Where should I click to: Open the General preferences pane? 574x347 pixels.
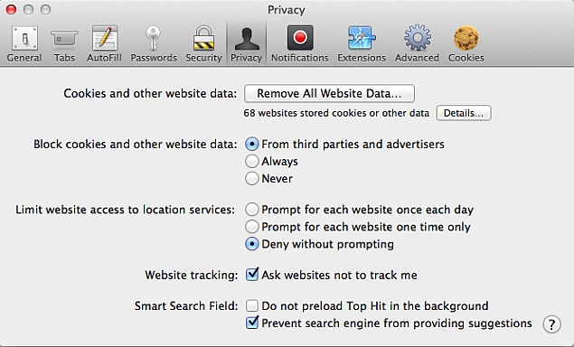[x=24, y=44]
